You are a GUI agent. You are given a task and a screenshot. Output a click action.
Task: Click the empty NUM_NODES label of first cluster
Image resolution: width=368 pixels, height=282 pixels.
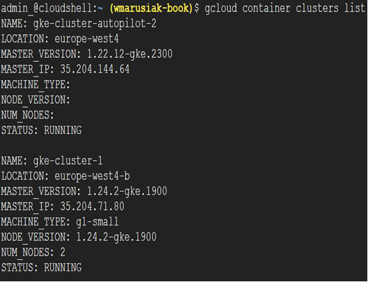pyautogui.click(x=28, y=115)
